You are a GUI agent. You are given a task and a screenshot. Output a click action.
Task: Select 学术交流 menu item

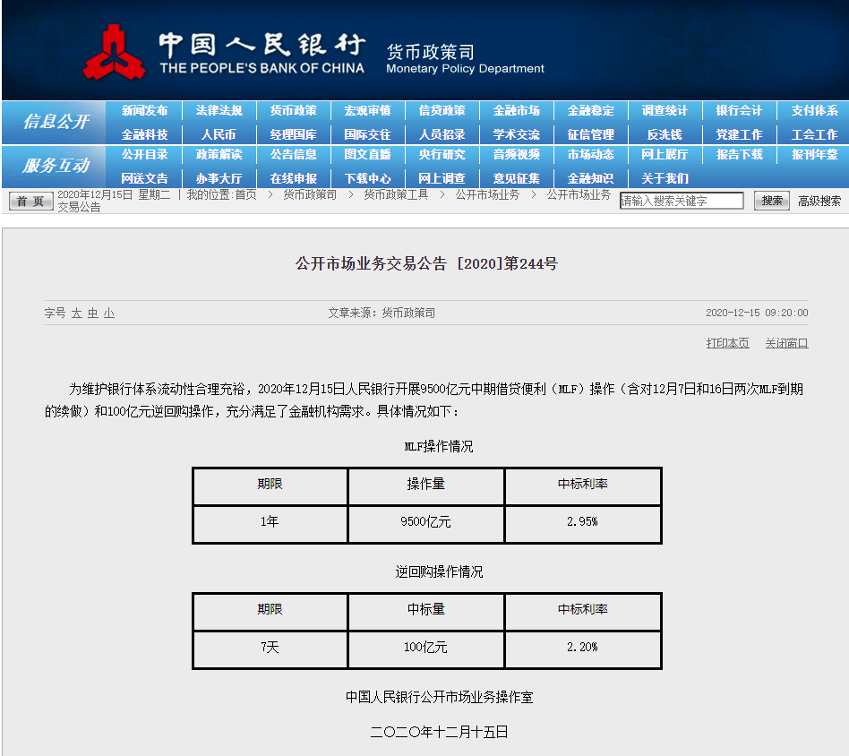pos(517,134)
